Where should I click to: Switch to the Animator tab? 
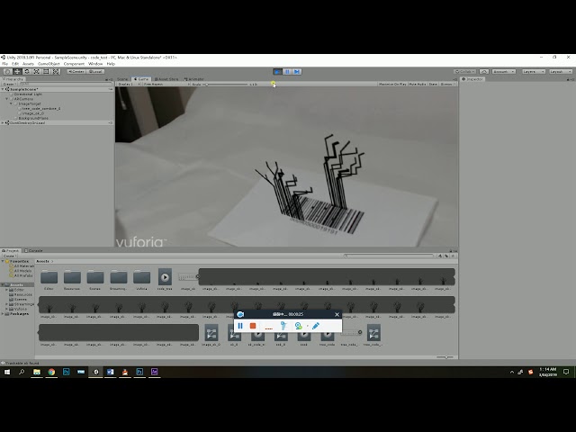point(194,79)
